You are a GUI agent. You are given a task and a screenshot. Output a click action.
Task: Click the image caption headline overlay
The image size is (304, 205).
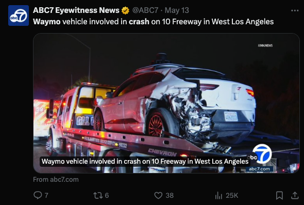(x=145, y=162)
